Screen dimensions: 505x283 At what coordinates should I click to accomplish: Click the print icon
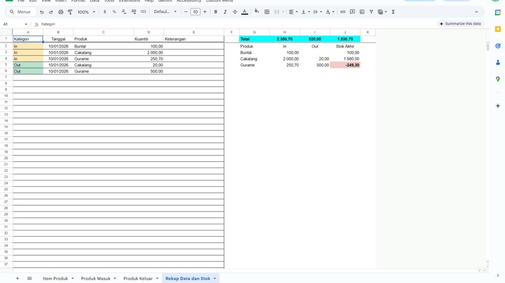coord(60,12)
